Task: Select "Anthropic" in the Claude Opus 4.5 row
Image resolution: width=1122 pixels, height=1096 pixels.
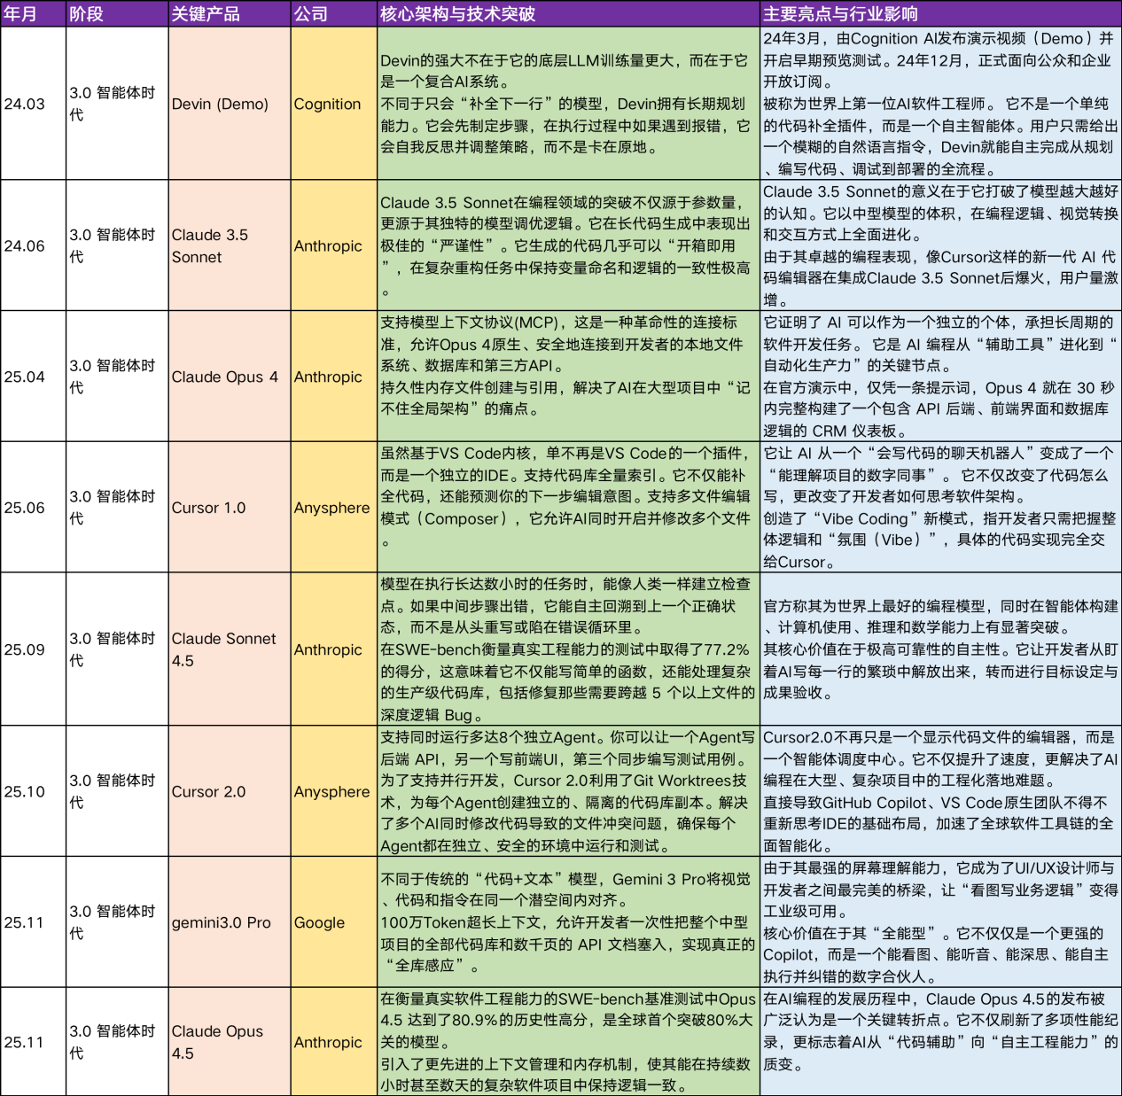Action: click(334, 1042)
